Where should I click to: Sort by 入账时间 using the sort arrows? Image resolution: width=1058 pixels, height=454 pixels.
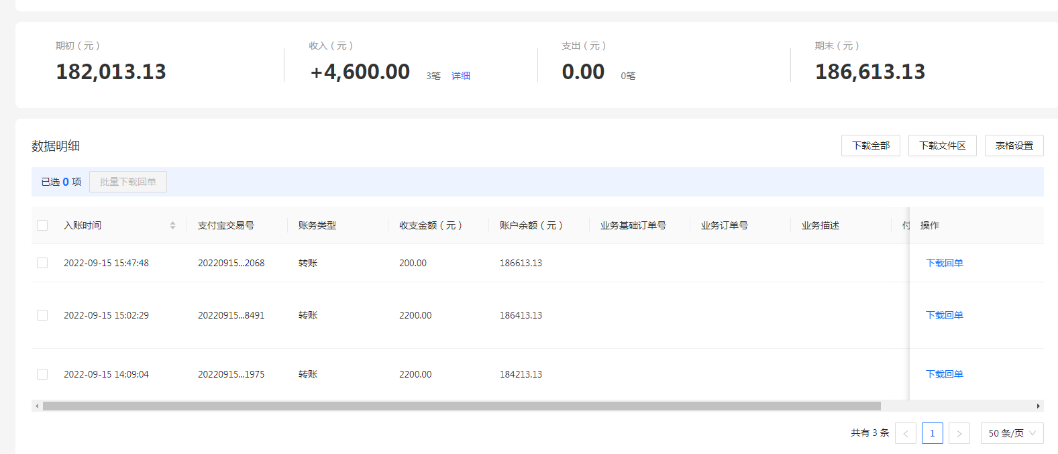click(x=172, y=225)
